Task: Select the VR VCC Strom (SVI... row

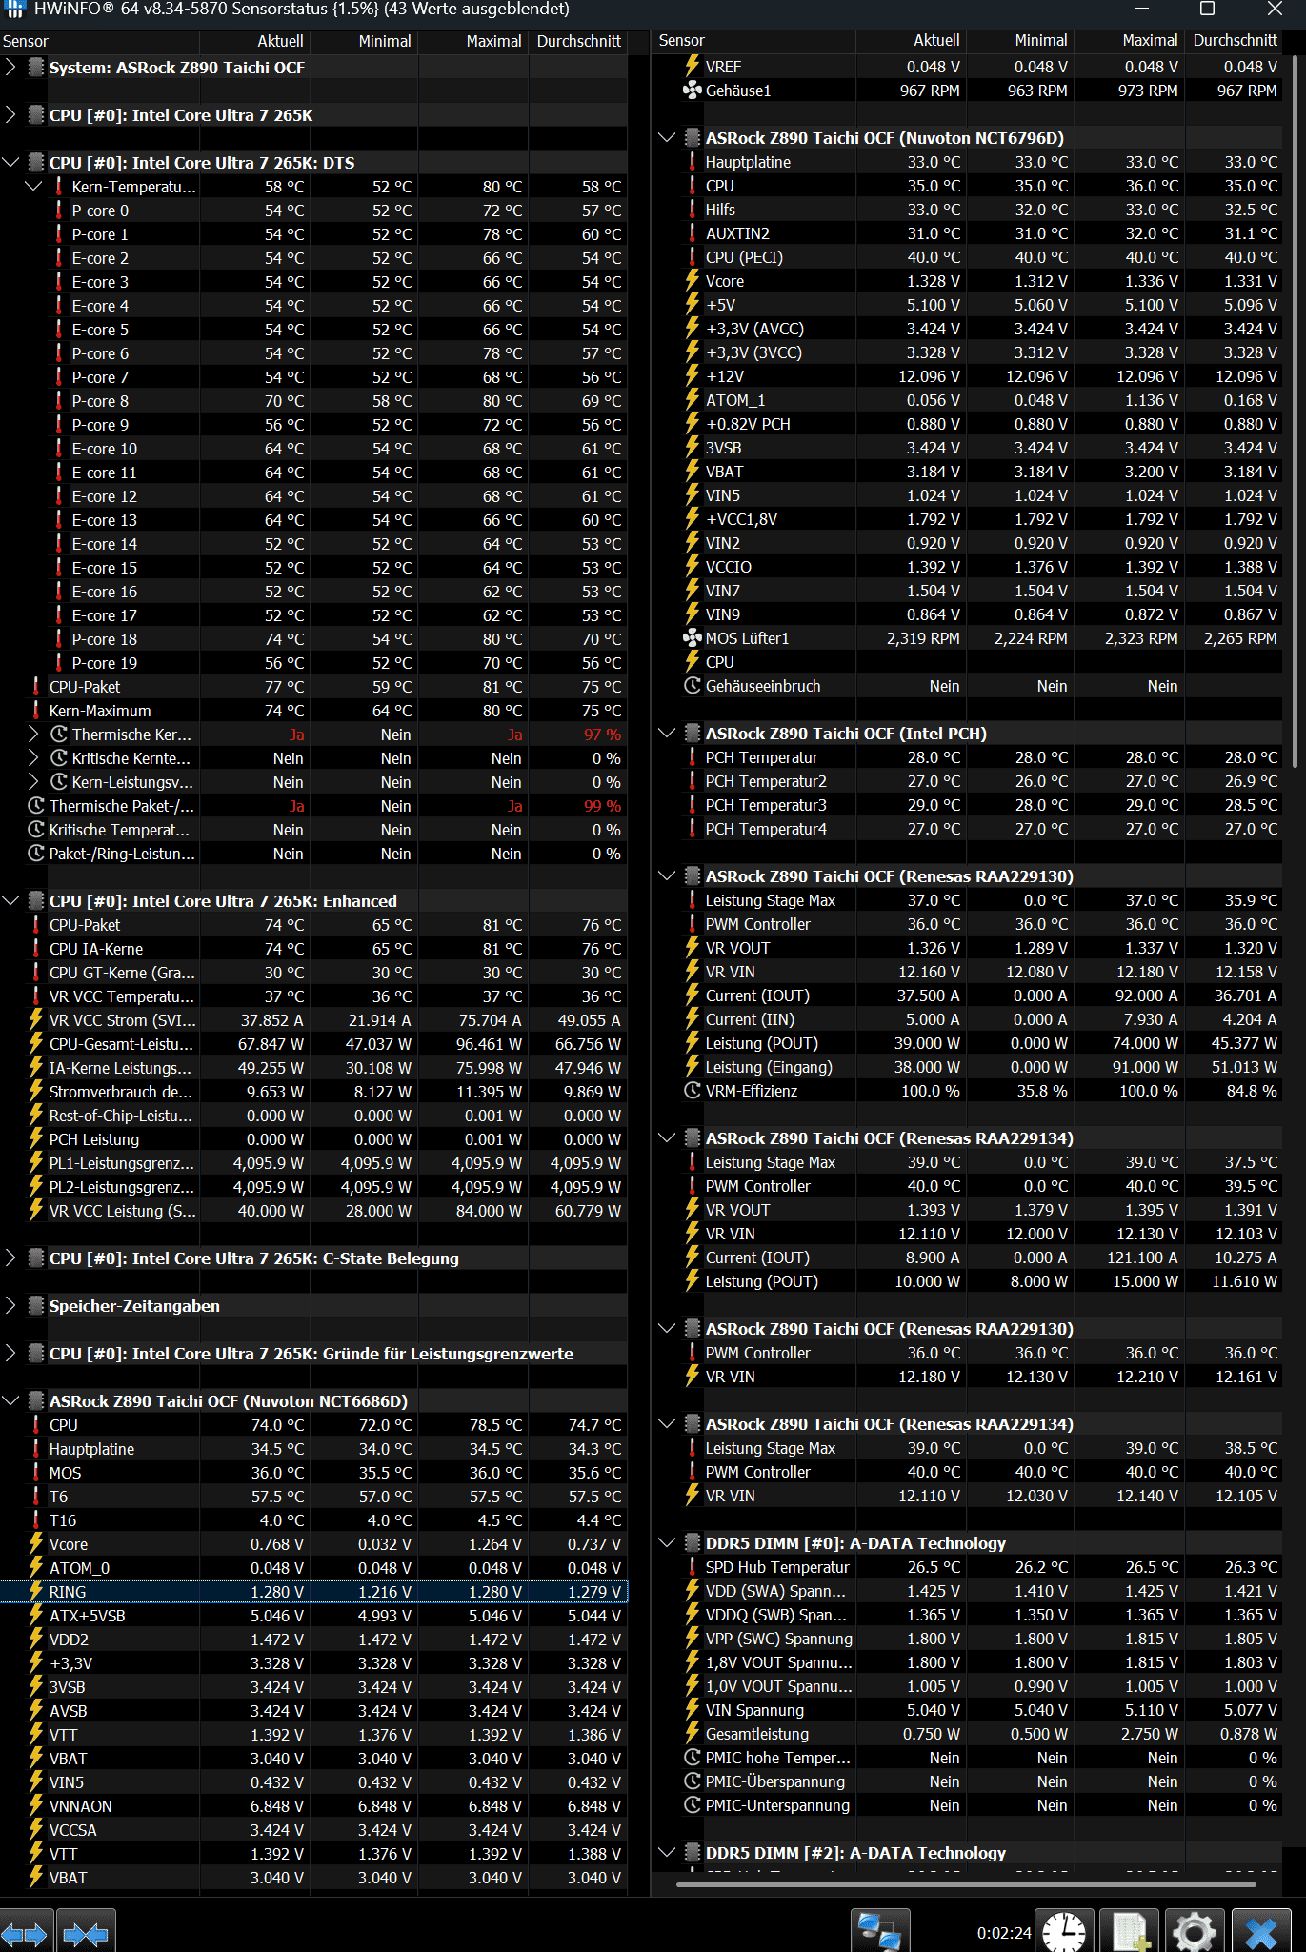Action: point(313,1020)
